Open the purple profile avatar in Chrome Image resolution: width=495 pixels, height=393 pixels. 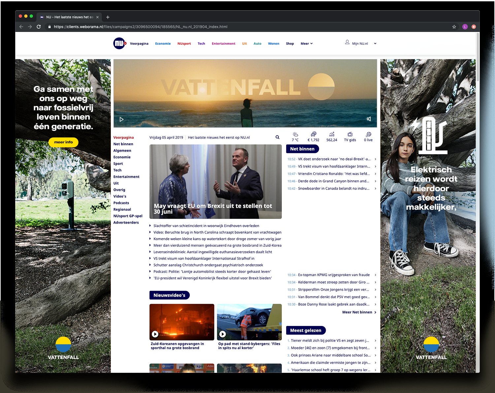pyautogui.click(x=465, y=27)
